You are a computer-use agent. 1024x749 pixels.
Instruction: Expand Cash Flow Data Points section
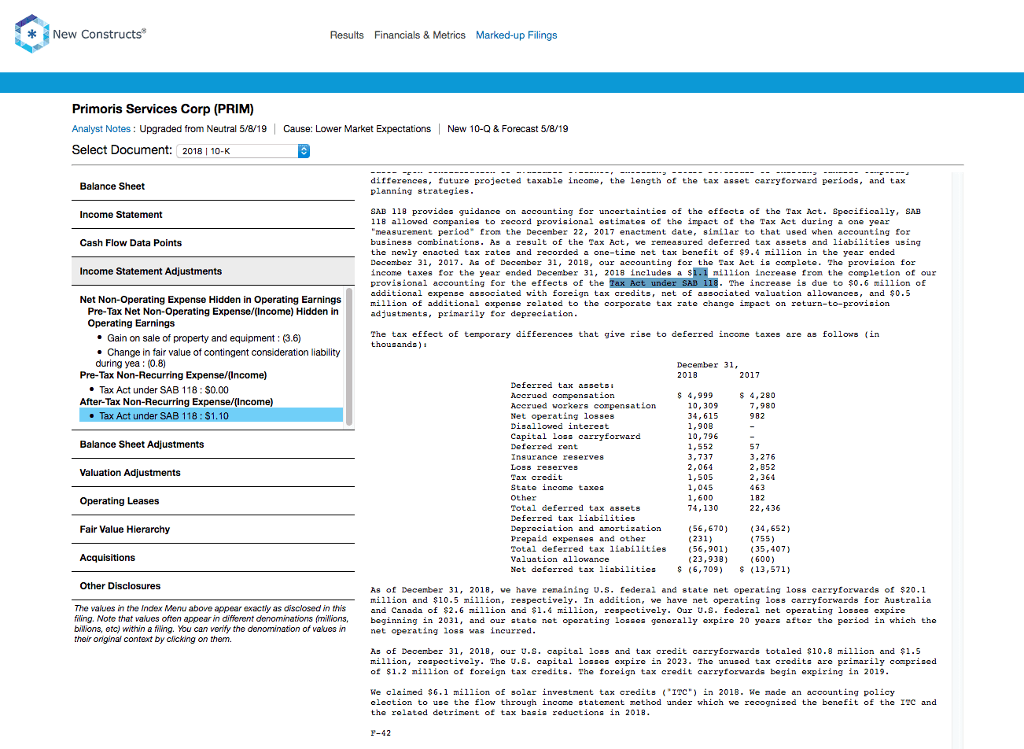213,243
